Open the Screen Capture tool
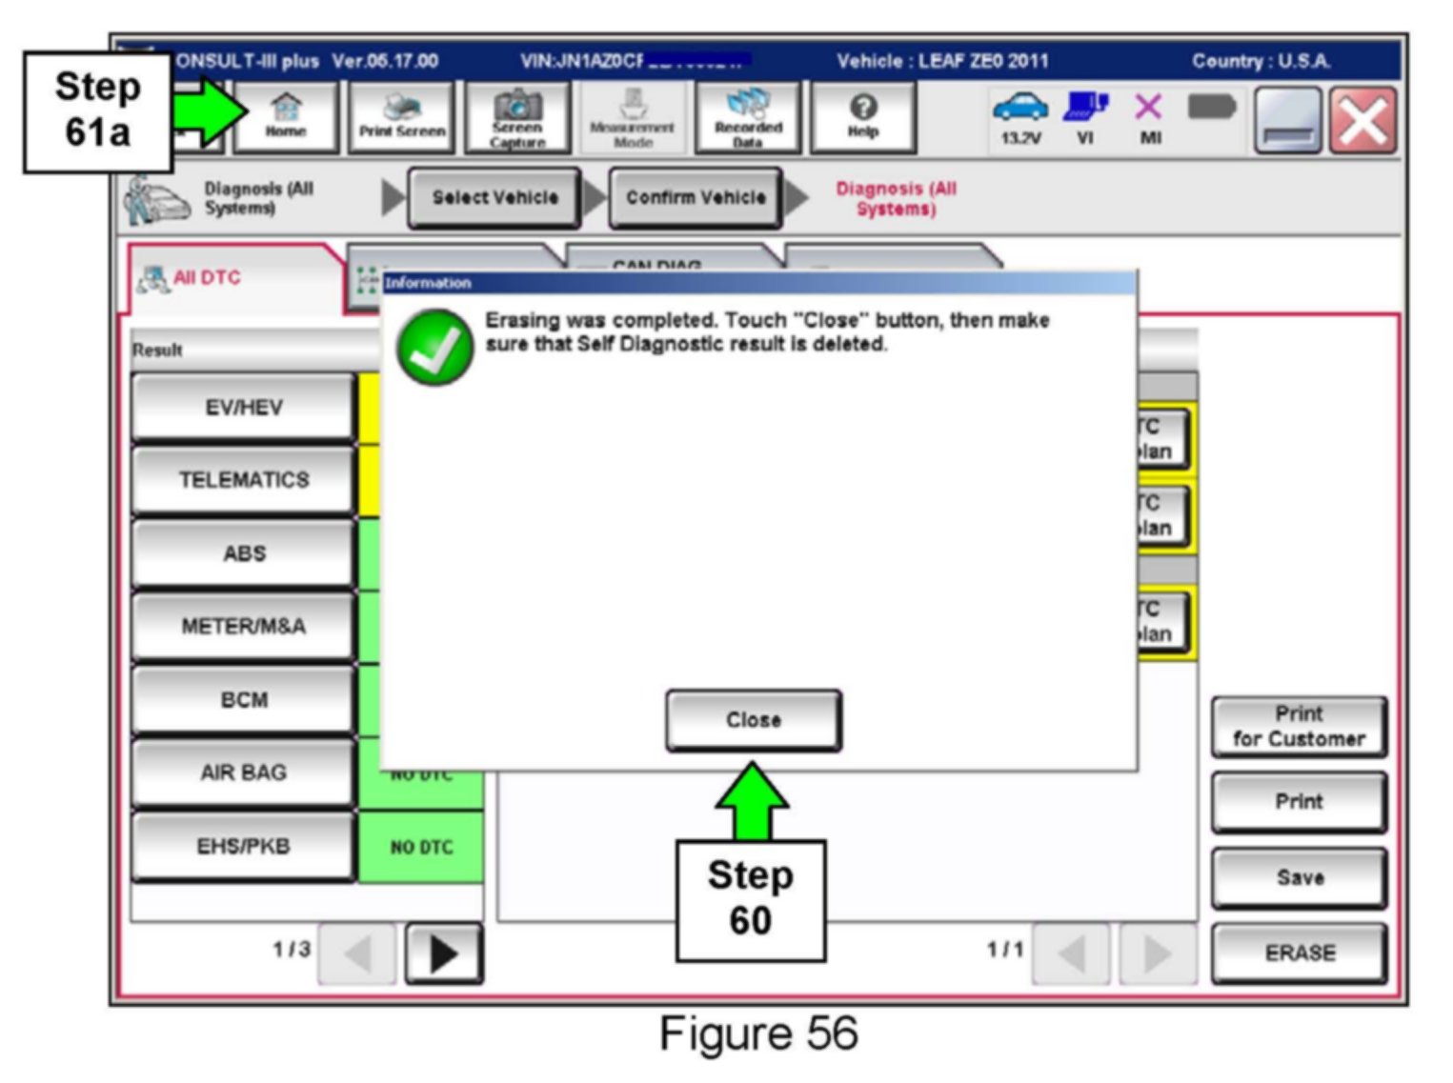This screenshot has height=1083, width=1453. tap(517, 117)
